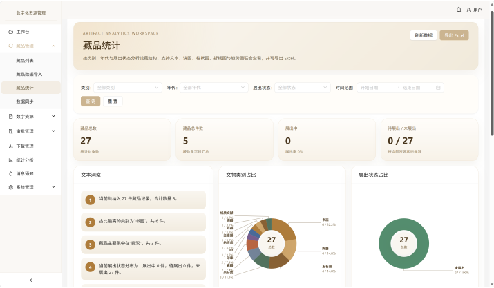
Task: Open 数据同步 submenu item
Action: pyautogui.click(x=31, y=102)
